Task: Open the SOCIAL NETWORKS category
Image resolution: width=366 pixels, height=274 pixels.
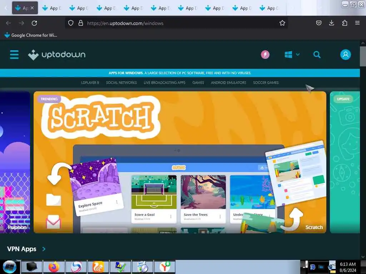Action: click(x=122, y=83)
